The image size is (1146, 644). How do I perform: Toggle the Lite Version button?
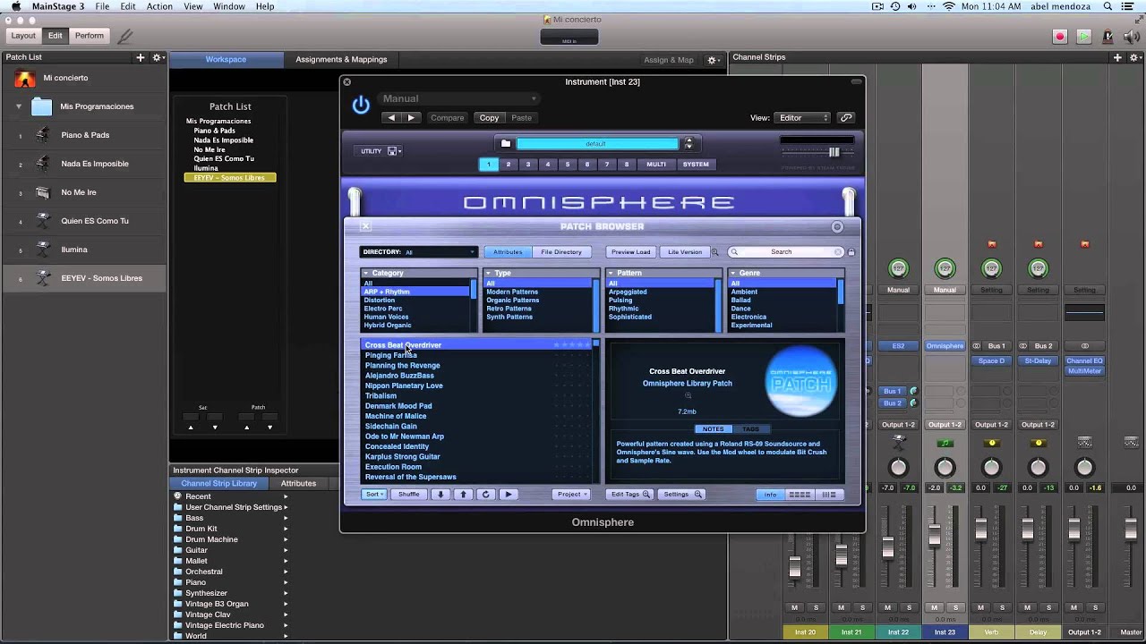[x=685, y=252]
